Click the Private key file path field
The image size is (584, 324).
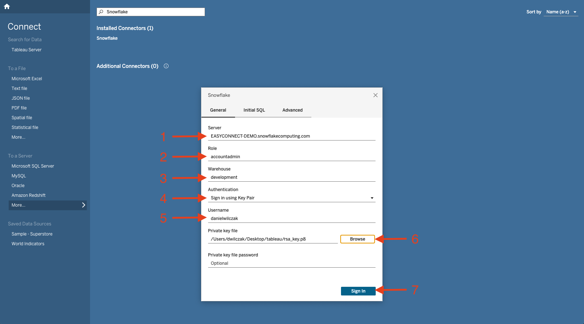(x=273, y=239)
